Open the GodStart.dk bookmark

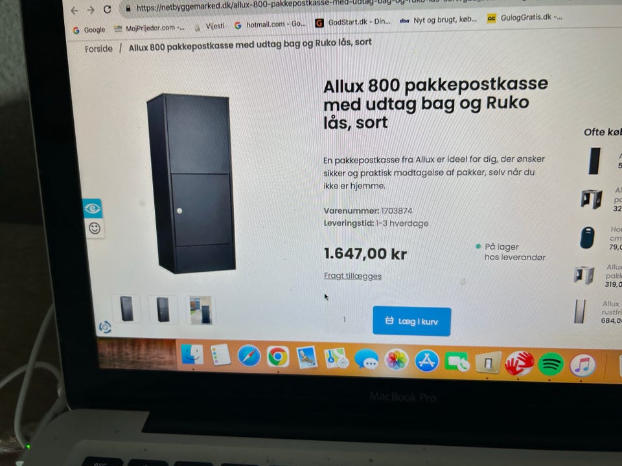352,22
